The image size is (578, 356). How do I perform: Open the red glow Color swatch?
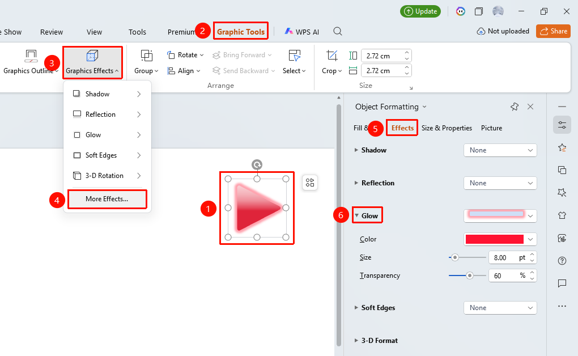(x=500, y=239)
